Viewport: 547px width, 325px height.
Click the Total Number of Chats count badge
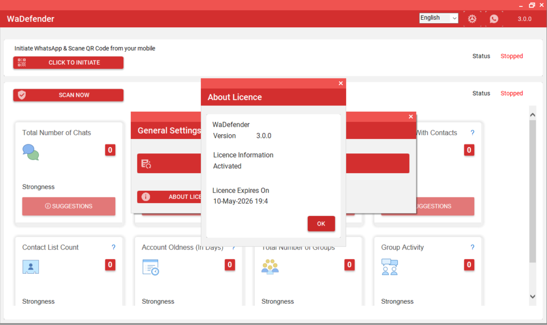(x=110, y=150)
